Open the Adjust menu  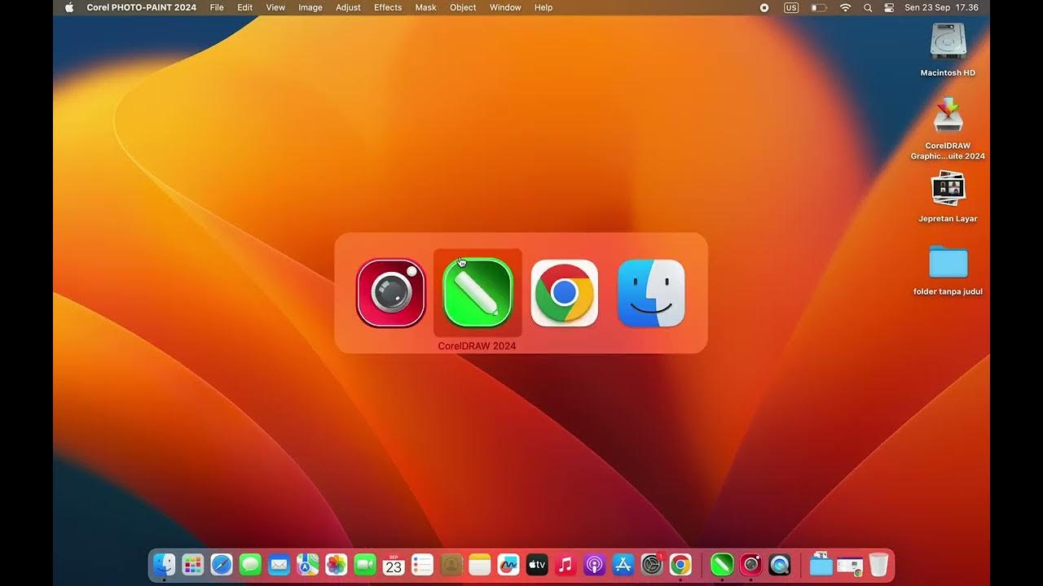[x=349, y=7]
